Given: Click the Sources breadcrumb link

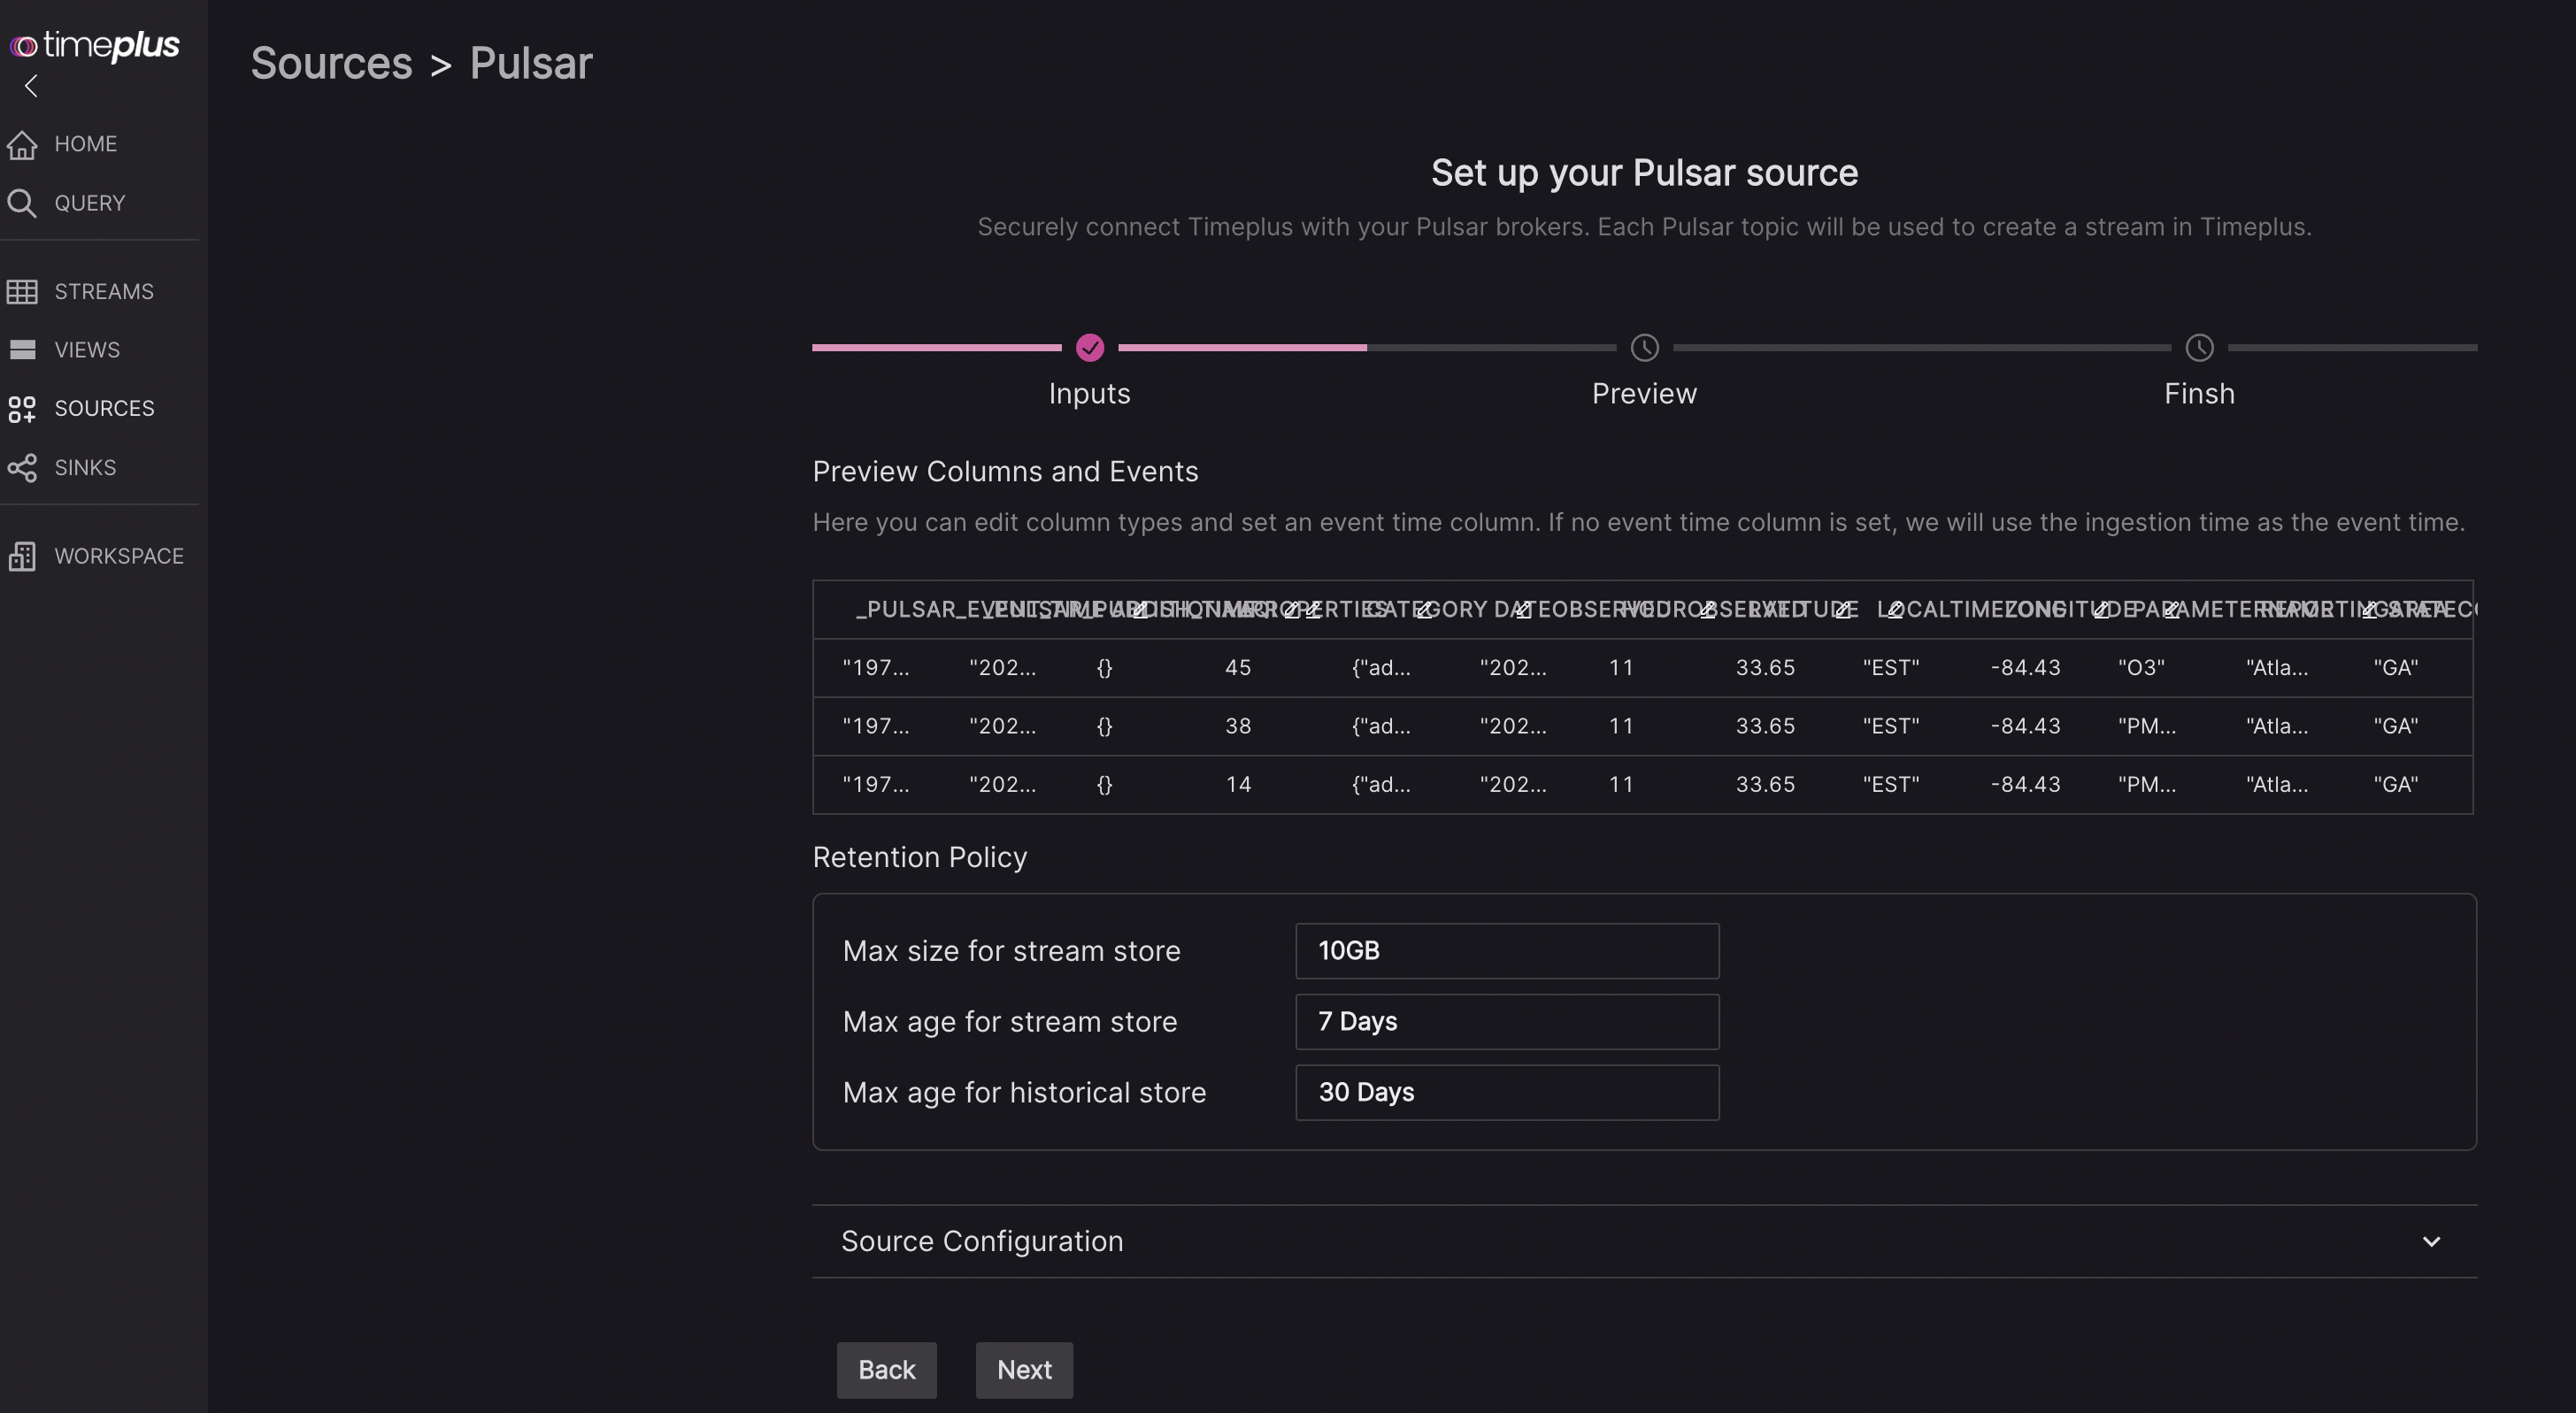Looking at the screenshot, I should 331,64.
